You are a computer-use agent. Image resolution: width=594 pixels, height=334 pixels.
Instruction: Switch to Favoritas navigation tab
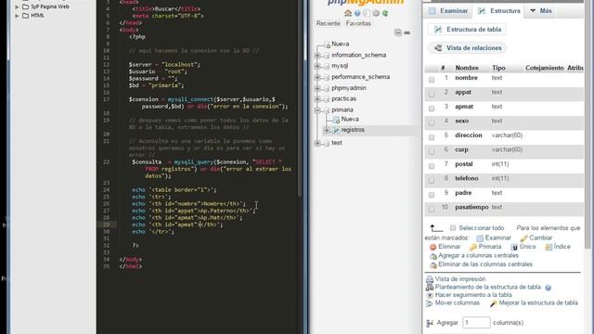[x=358, y=23]
